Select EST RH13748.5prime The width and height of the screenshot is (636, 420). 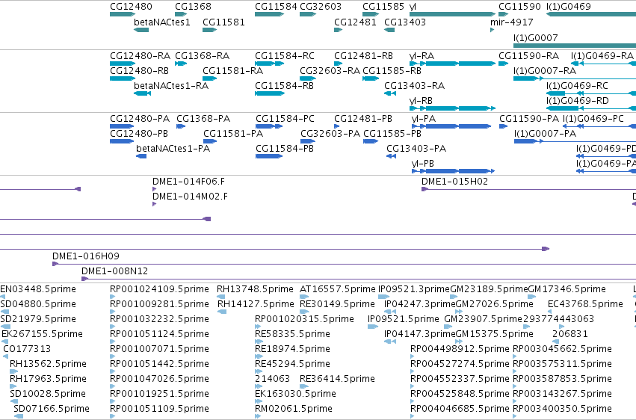click(220, 297)
